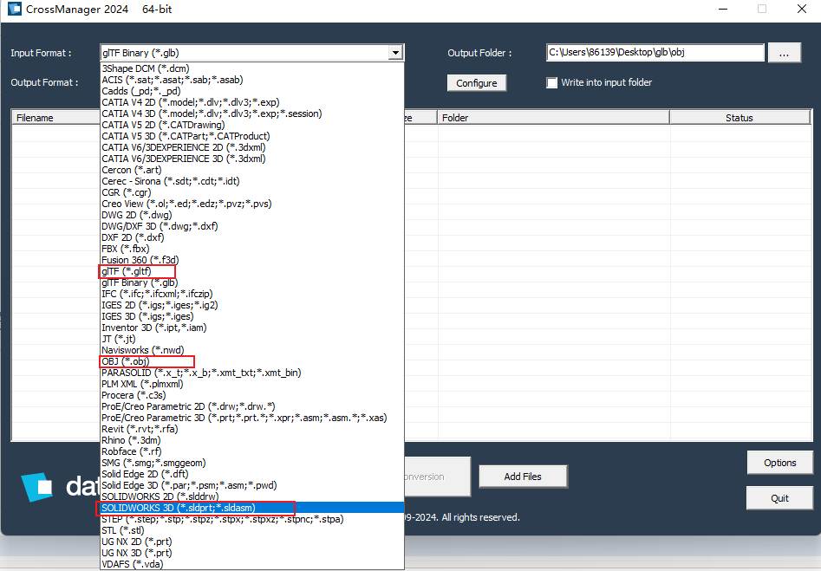The image size is (821, 571).
Task: Select UG NX 2D (*.prt) format
Action: click(252, 542)
